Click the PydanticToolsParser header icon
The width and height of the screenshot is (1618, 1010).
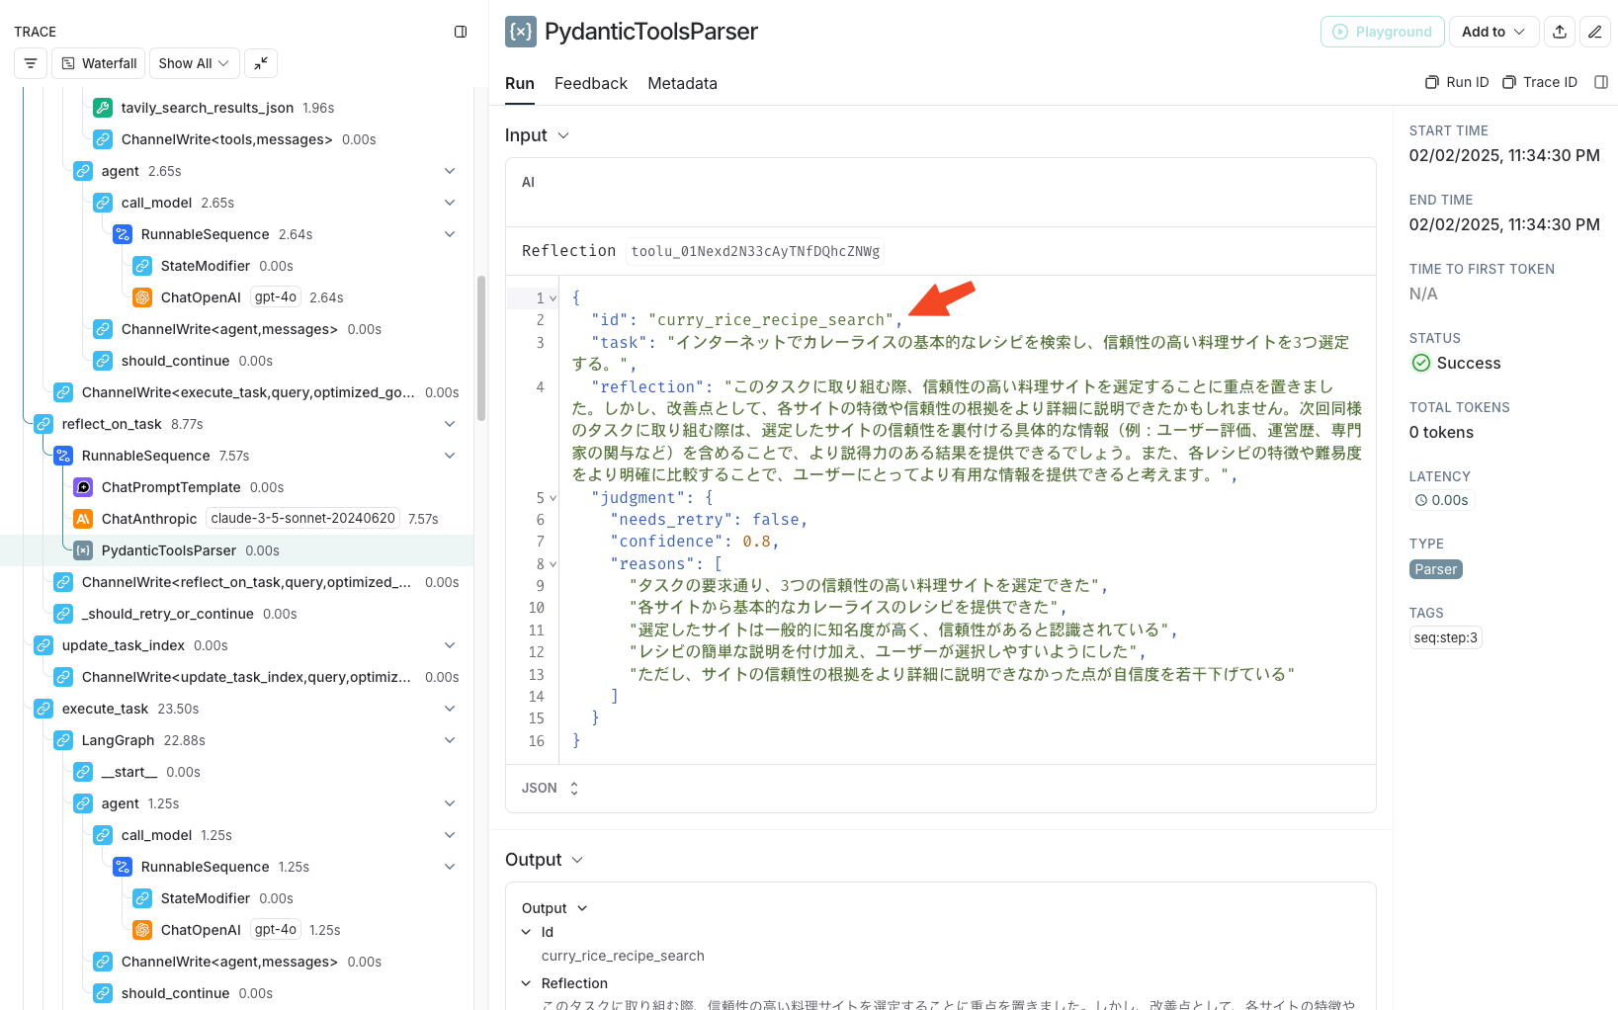point(521,32)
